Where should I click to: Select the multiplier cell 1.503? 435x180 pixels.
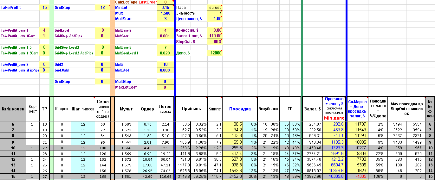pyautogui.click(x=126, y=124)
